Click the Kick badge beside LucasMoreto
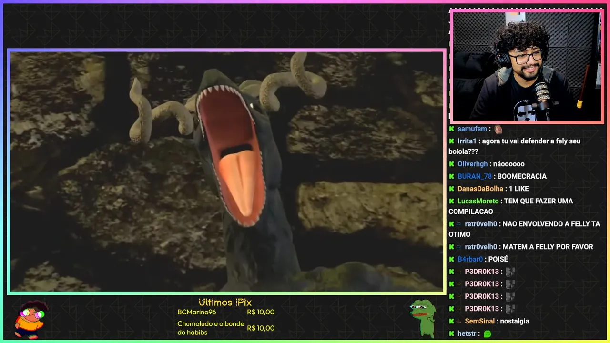 point(451,201)
